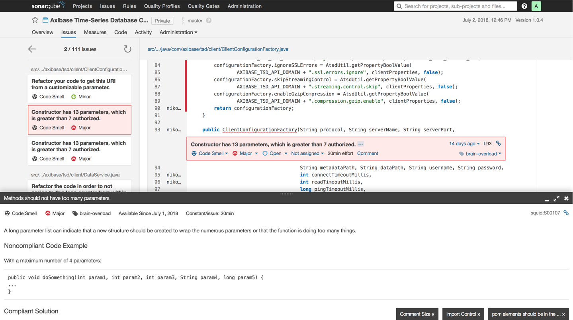Open the user avatar 'A' menu
The height and width of the screenshot is (320, 573).
[536, 6]
